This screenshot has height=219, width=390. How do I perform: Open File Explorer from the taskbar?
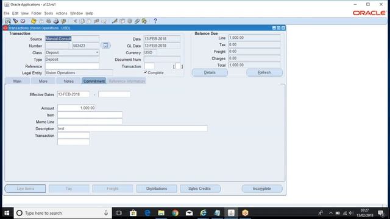161,213
